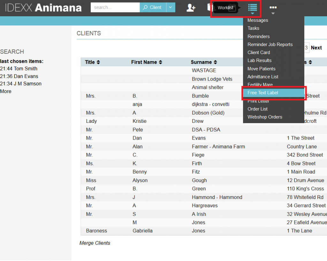Viewport: 327px width, 261px height.
Task: Click the add new client icon
Action: pos(191,8)
